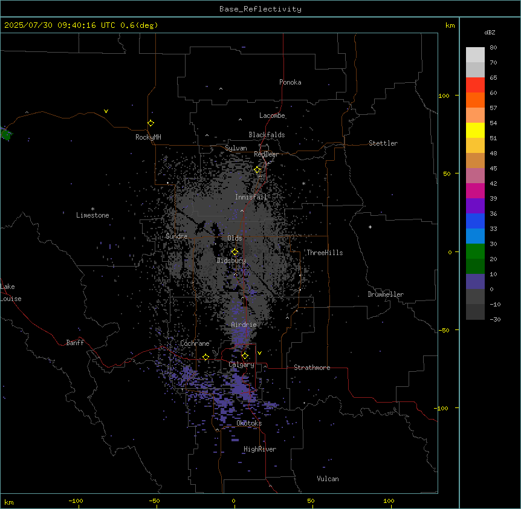The width and height of the screenshot is (521, 509).
Task: Select the yellow diamond marker above Didsbury
Action: coord(235,252)
